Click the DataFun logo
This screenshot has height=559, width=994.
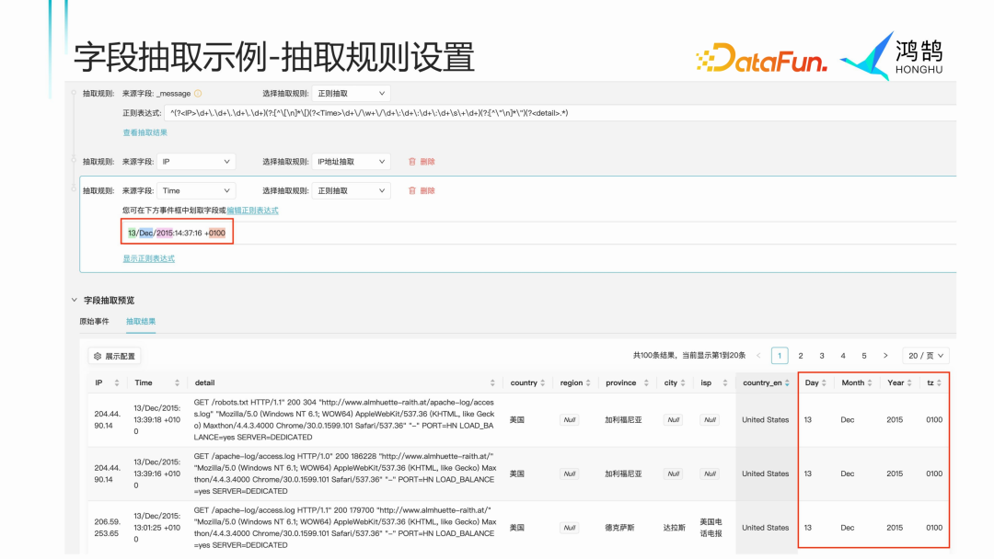(762, 57)
